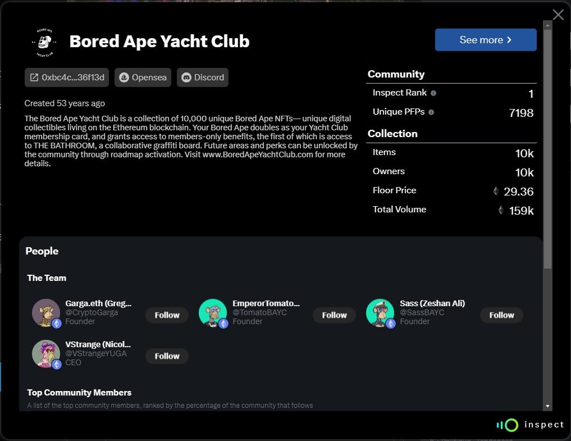
Task: Click the Total Volume Ethereum icon
Action: click(x=501, y=210)
